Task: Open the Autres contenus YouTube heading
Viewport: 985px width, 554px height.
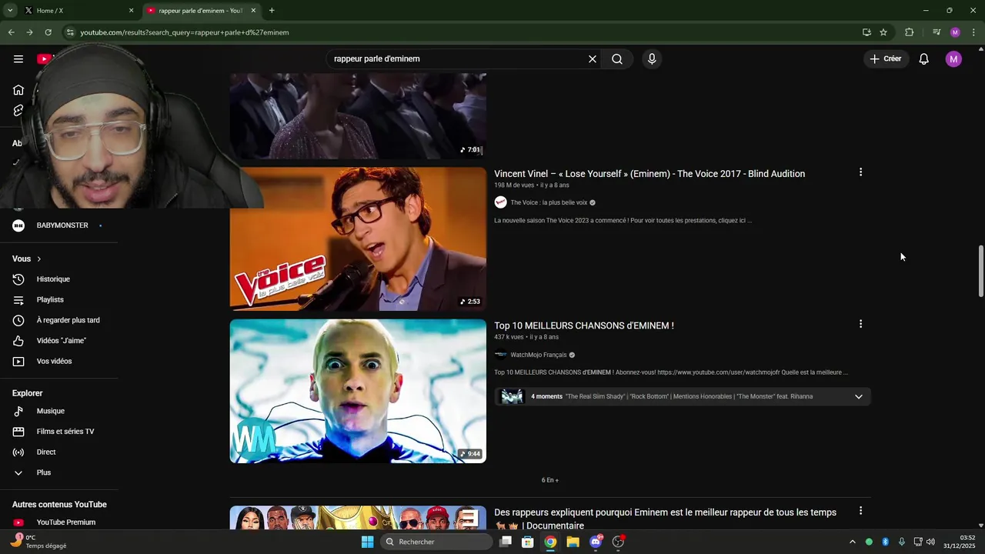Action: (x=59, y=505)
